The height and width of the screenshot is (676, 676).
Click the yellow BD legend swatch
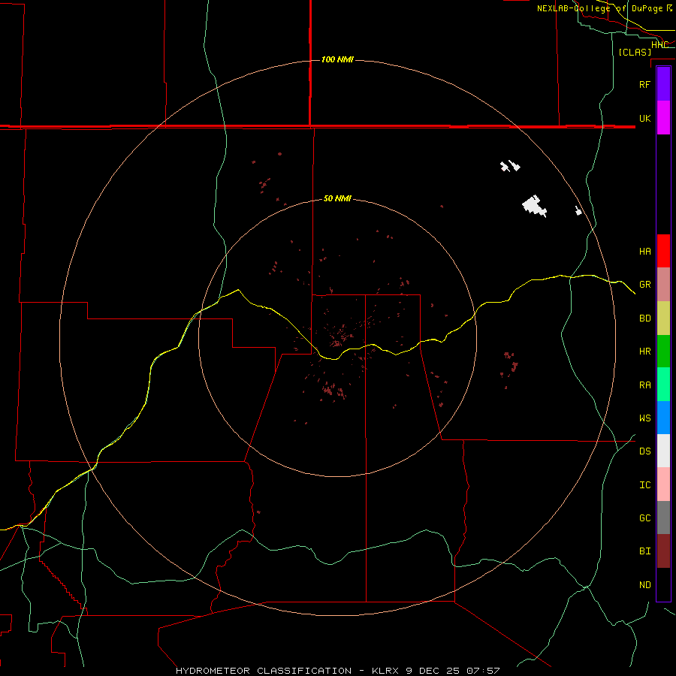coord(663,318)
